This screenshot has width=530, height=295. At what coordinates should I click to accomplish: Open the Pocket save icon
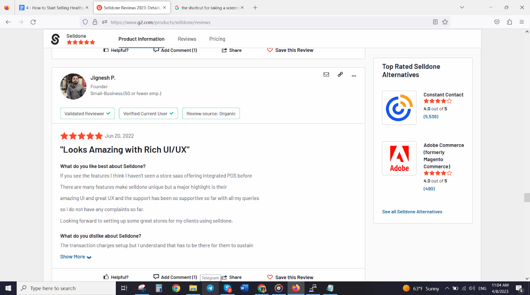[497, 22]
